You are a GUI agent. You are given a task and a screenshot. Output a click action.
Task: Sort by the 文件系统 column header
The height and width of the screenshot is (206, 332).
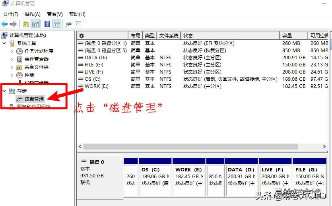[x=169, y=35]
